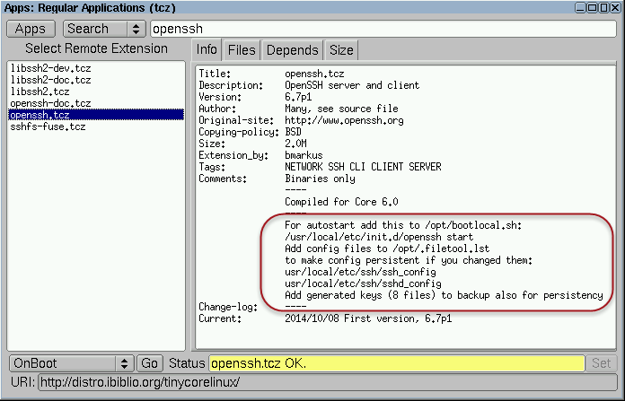Click the yellow Status message field
625x401 pixels.
click(x=395, y=363)
